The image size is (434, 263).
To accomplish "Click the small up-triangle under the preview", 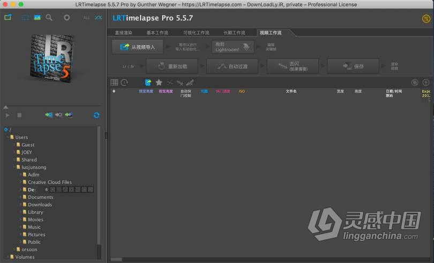I will [x=5, y=107].
